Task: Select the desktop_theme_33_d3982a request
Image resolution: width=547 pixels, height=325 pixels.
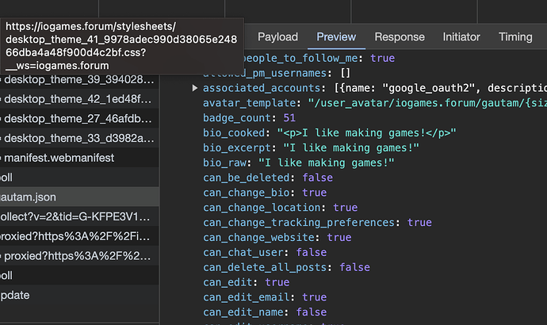Action: tap(79, 138)
